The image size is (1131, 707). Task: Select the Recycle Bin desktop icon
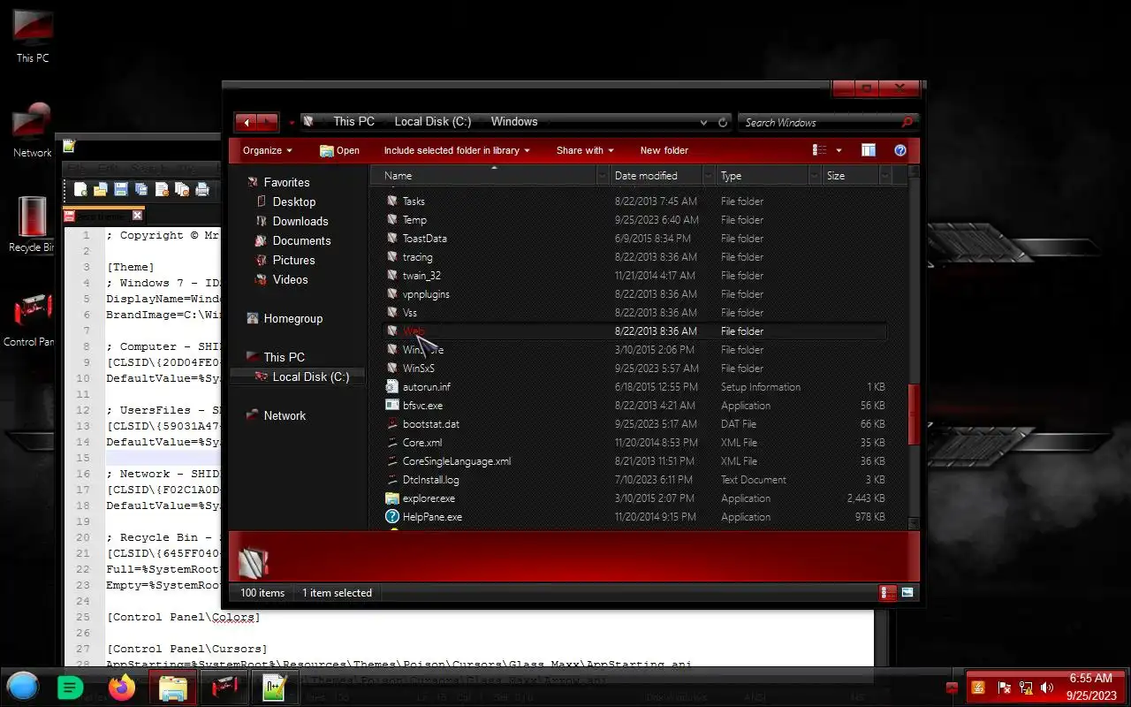click(32, 224)
